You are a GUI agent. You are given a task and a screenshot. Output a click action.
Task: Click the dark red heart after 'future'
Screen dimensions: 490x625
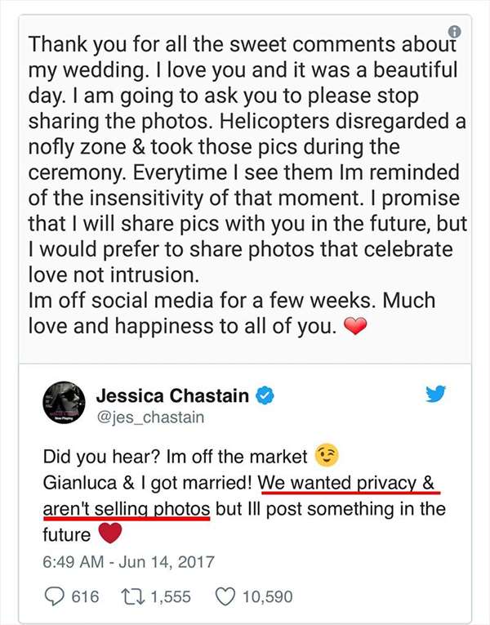point(110,533)
